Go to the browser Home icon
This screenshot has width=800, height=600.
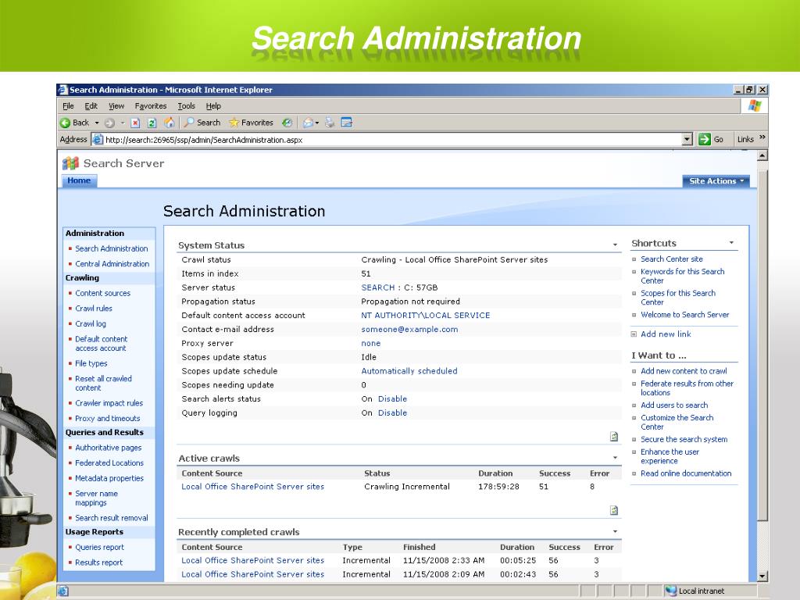(170, 123)
